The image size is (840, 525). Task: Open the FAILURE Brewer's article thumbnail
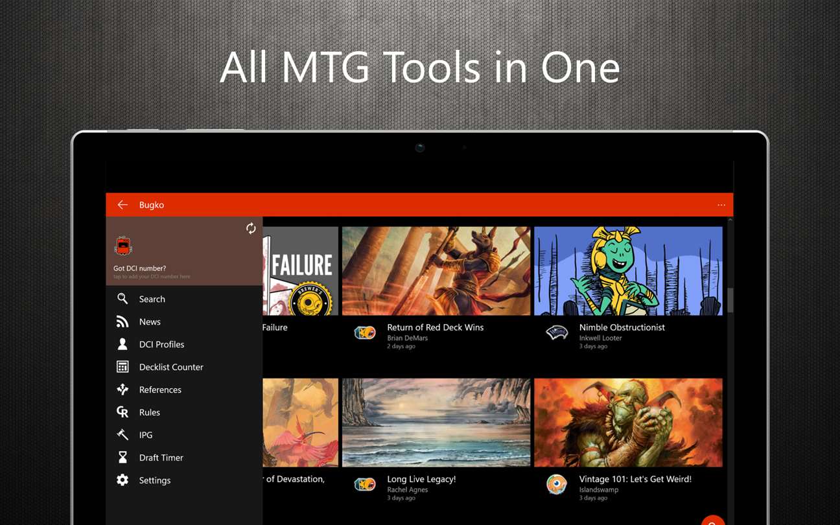click(x=301, y=271)
